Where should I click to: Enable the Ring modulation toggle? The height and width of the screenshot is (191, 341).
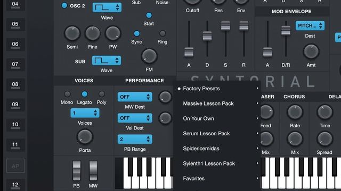coord(163,33)
